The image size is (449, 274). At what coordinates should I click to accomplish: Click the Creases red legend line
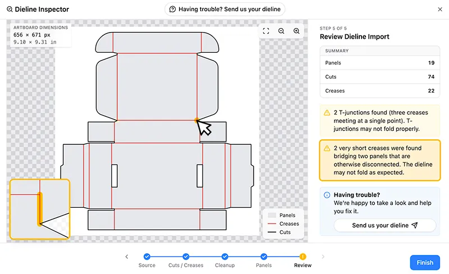[x=272, y=223]
